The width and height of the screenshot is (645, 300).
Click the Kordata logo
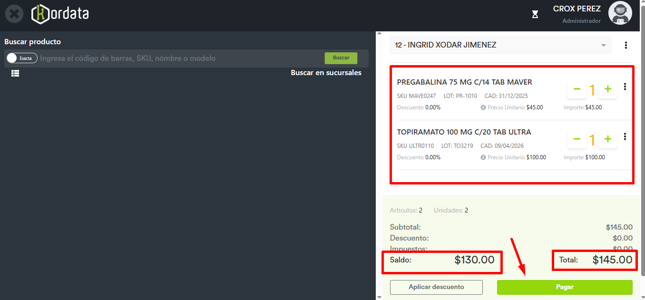pyautogui.click(x=60, y=14)
